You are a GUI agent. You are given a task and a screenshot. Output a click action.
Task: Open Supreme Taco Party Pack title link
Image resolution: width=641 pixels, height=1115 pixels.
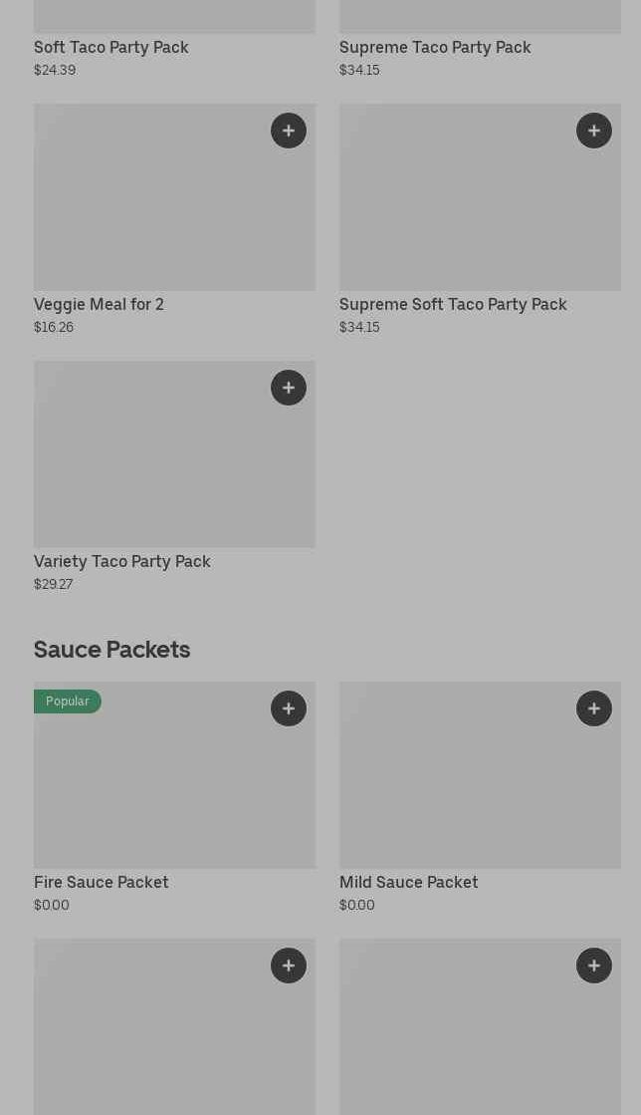pos(435,47)
